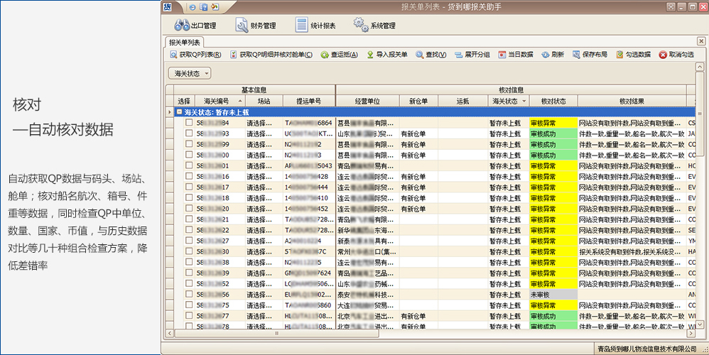This screenshot has width=709, height=355.
Task: Select the 报关单列表 tab
Action: click(x=185, y=43)
